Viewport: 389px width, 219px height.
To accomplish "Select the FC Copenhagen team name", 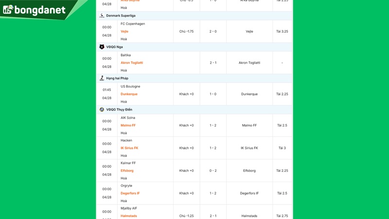I will point(133,23).
